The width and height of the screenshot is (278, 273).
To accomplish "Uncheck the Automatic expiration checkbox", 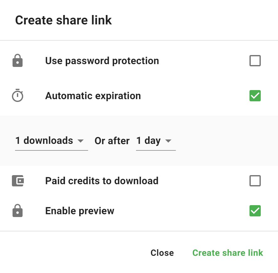I will tap(255, 96).
